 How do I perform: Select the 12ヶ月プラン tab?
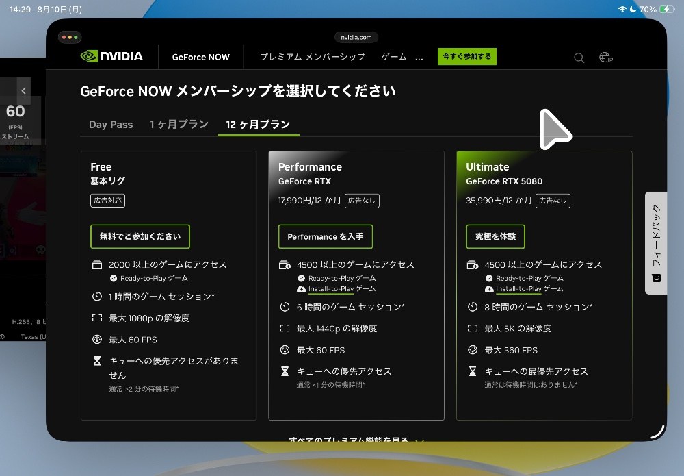tap(259, 125)
